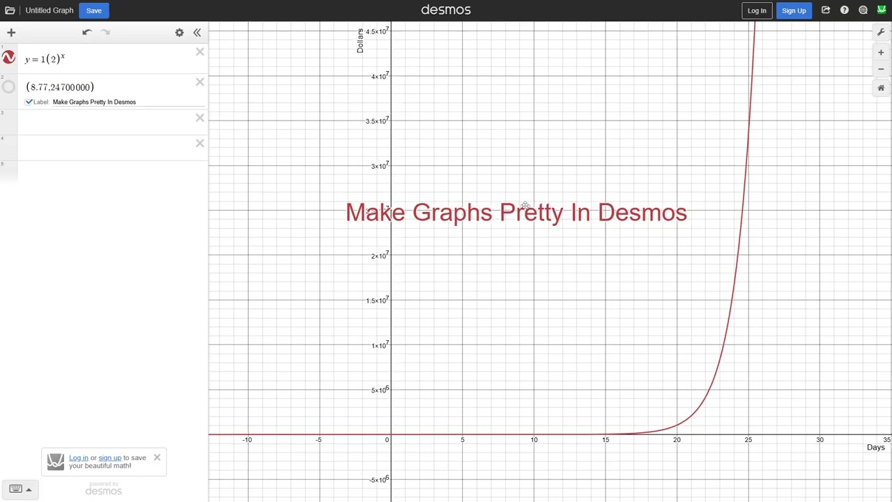Delete expression 2 with its X

200,82
